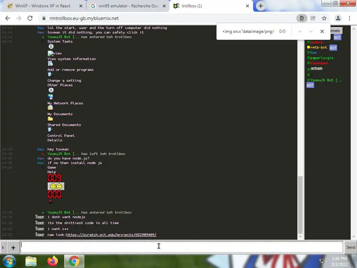Image resolution: width=357 pixels, height=268 pixels.
Task: Reload the trollbox page
Action: click(30, 18)
